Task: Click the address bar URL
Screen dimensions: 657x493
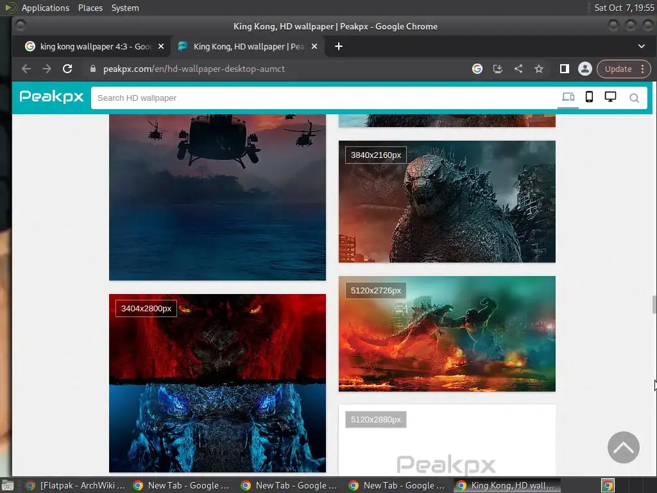Action: point(194,69)
